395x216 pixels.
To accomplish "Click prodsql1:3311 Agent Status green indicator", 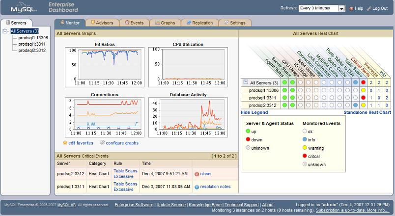I will (x=284, y=98).
